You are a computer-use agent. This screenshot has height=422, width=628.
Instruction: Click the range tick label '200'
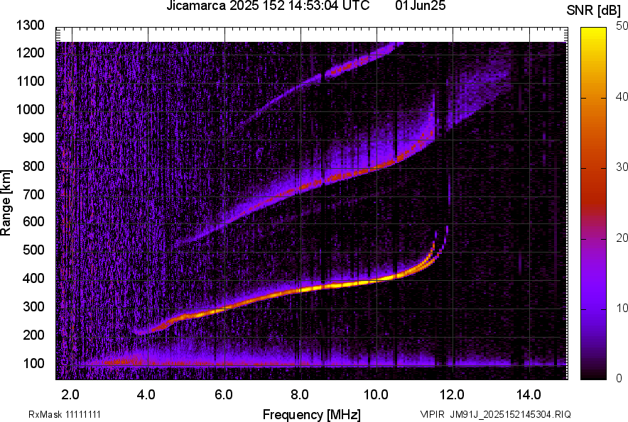click(33, 334)
